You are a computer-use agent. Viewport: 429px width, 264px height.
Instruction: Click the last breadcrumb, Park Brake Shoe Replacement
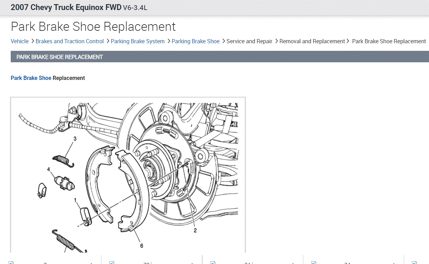(389, 41)
